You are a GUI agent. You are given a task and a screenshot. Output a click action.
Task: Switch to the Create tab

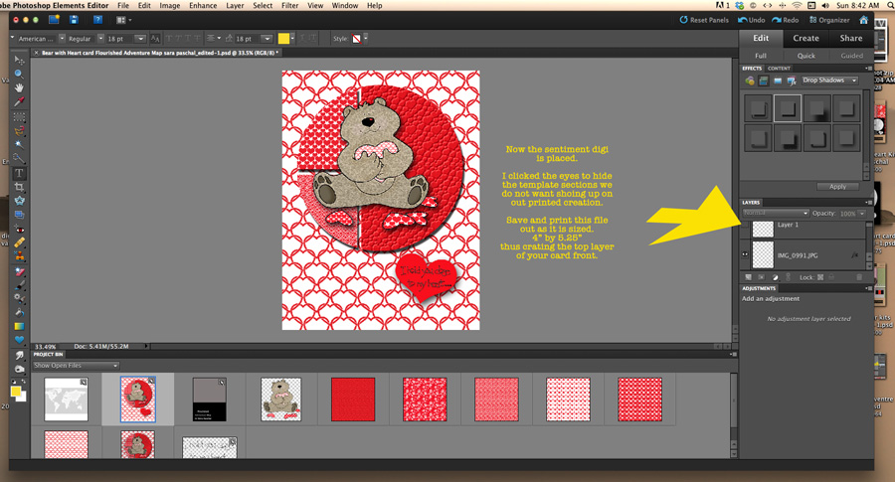coord(805,38)
